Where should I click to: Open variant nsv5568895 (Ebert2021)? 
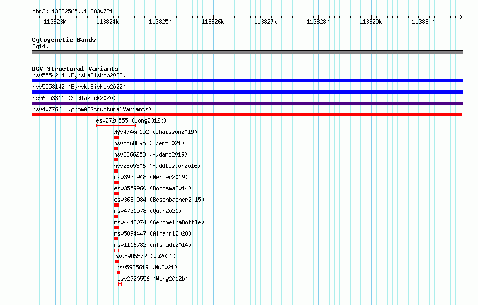pyautogui.click(x=149, y=143)
